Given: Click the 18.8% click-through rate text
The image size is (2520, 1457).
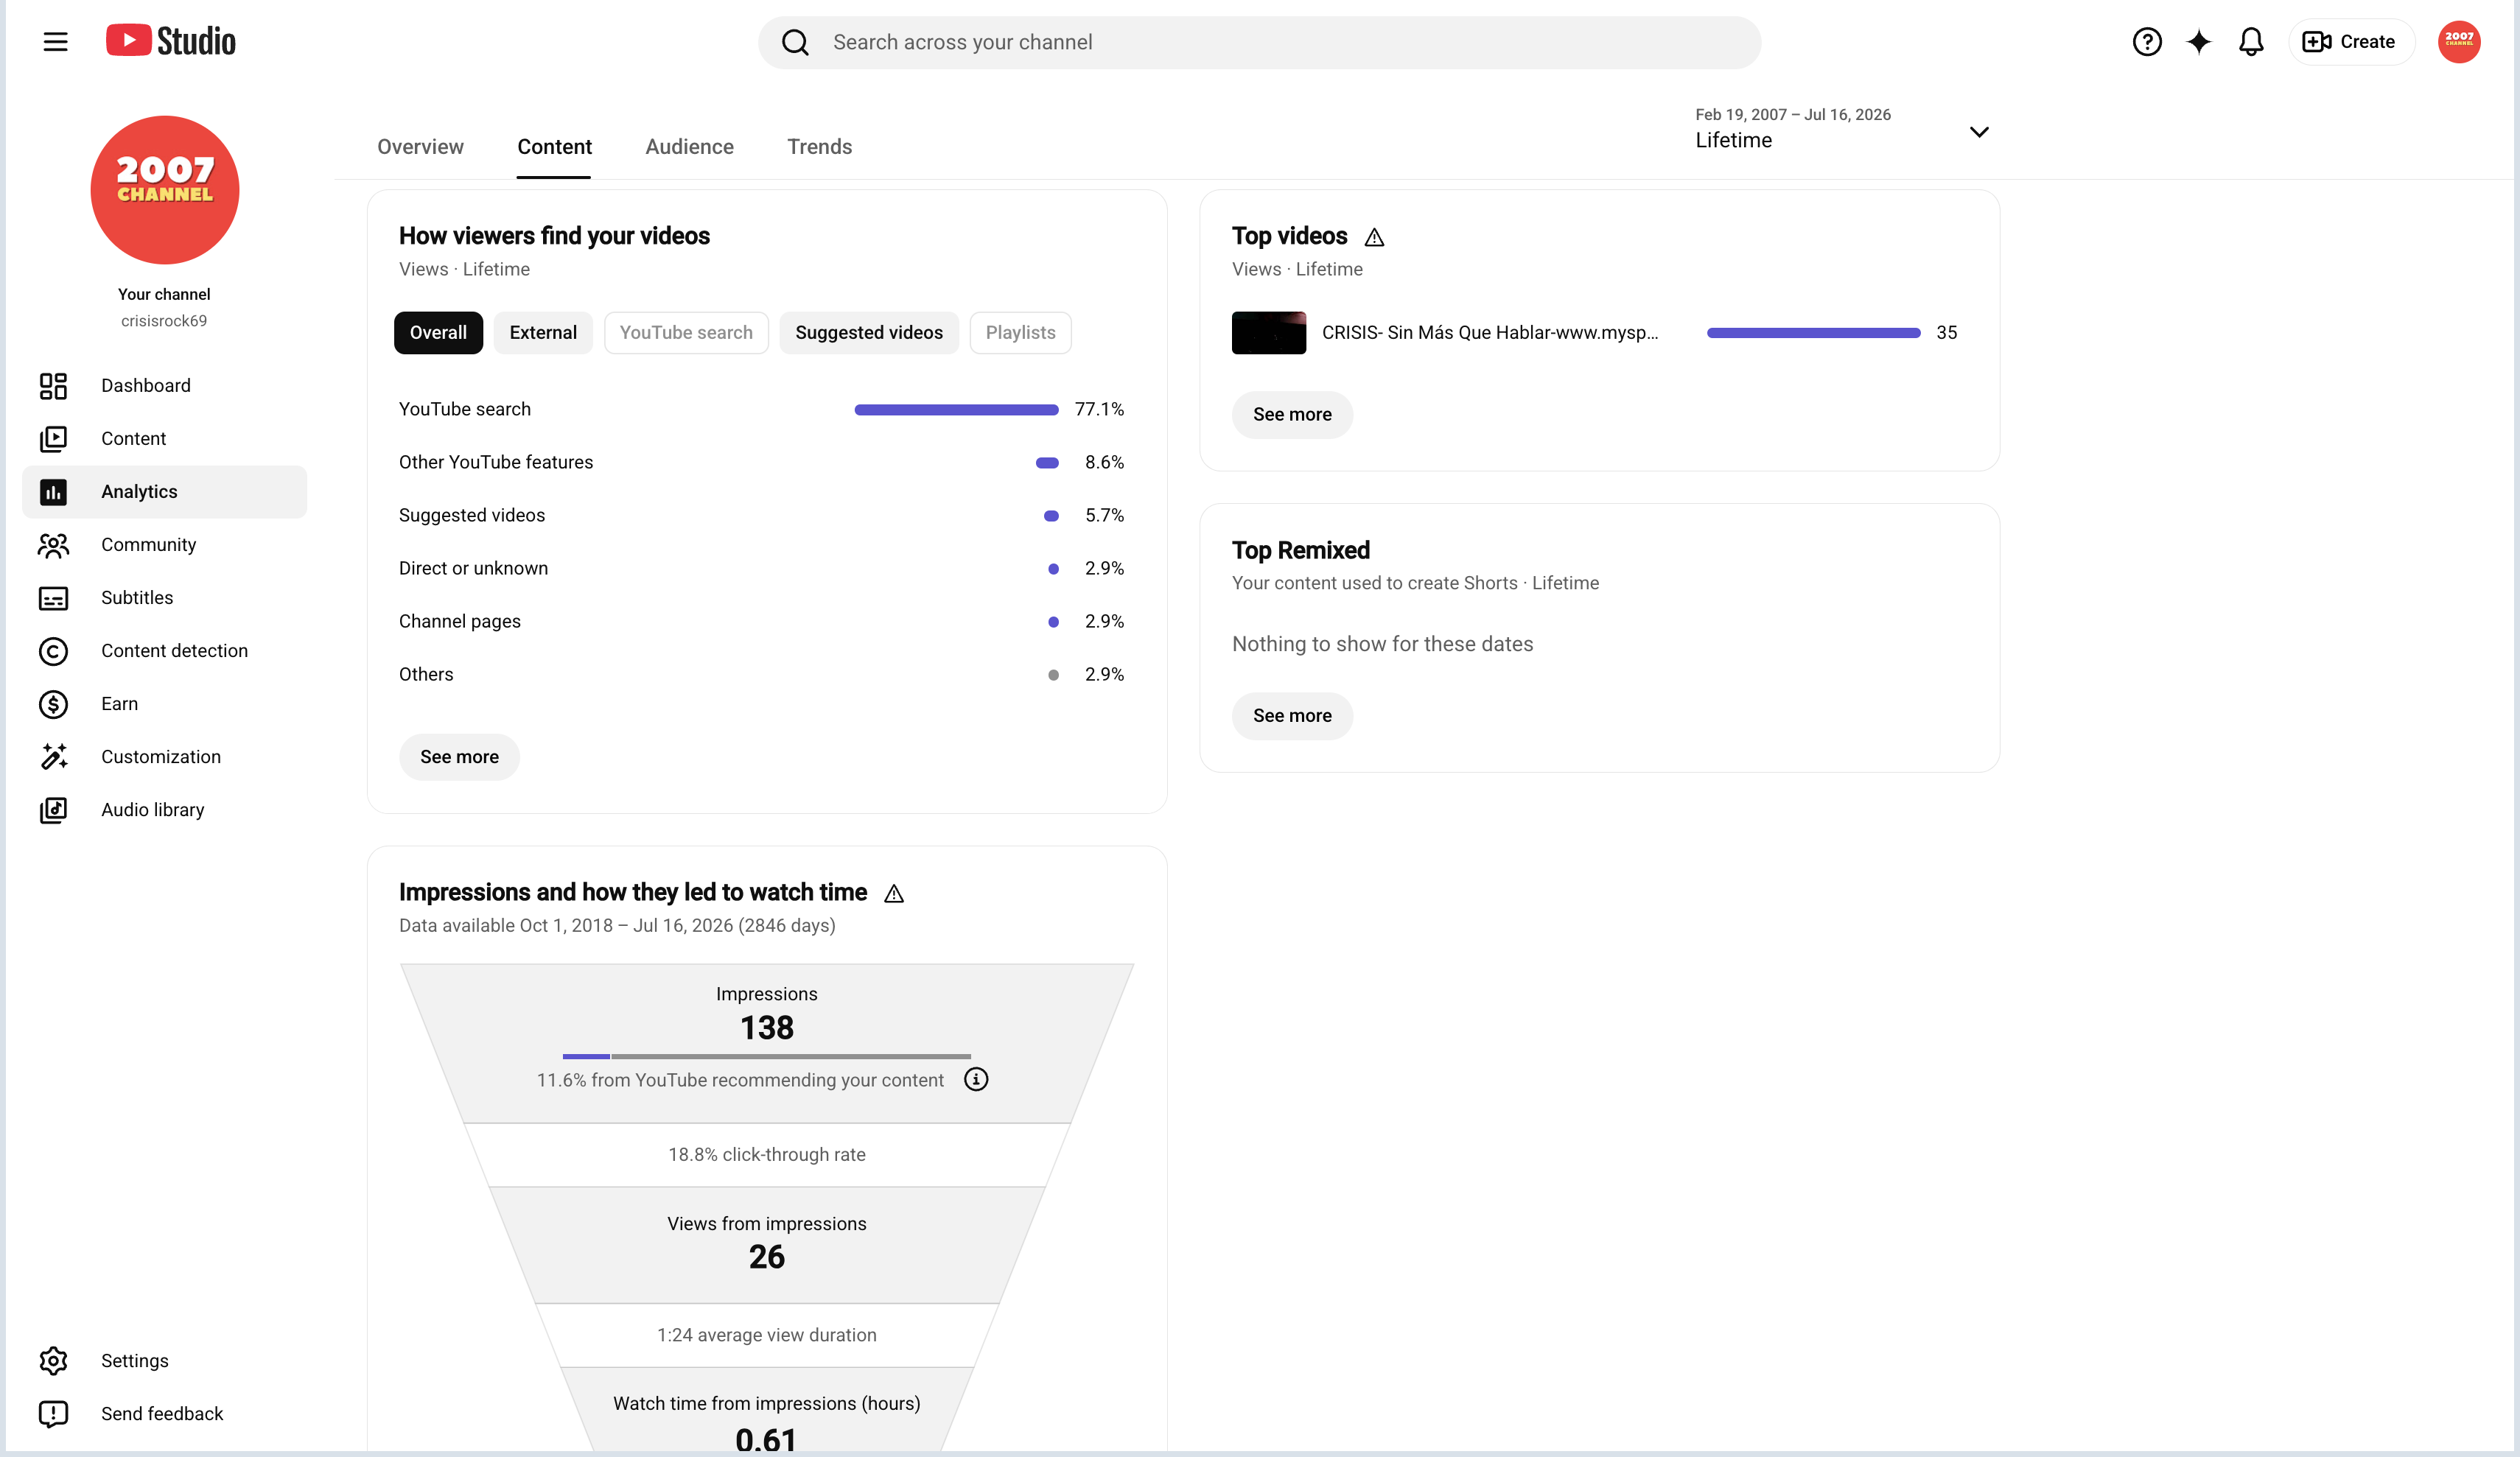Looking at the screenshot, I should tap(767, 1155).
